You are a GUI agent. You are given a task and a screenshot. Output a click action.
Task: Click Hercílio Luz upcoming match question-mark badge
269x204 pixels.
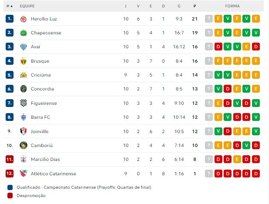[209, 19]
